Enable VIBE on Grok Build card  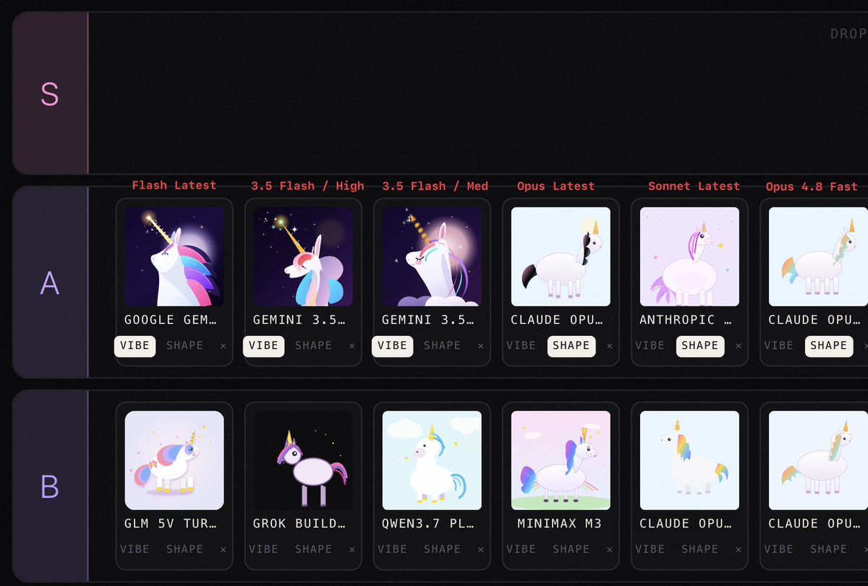263,550
